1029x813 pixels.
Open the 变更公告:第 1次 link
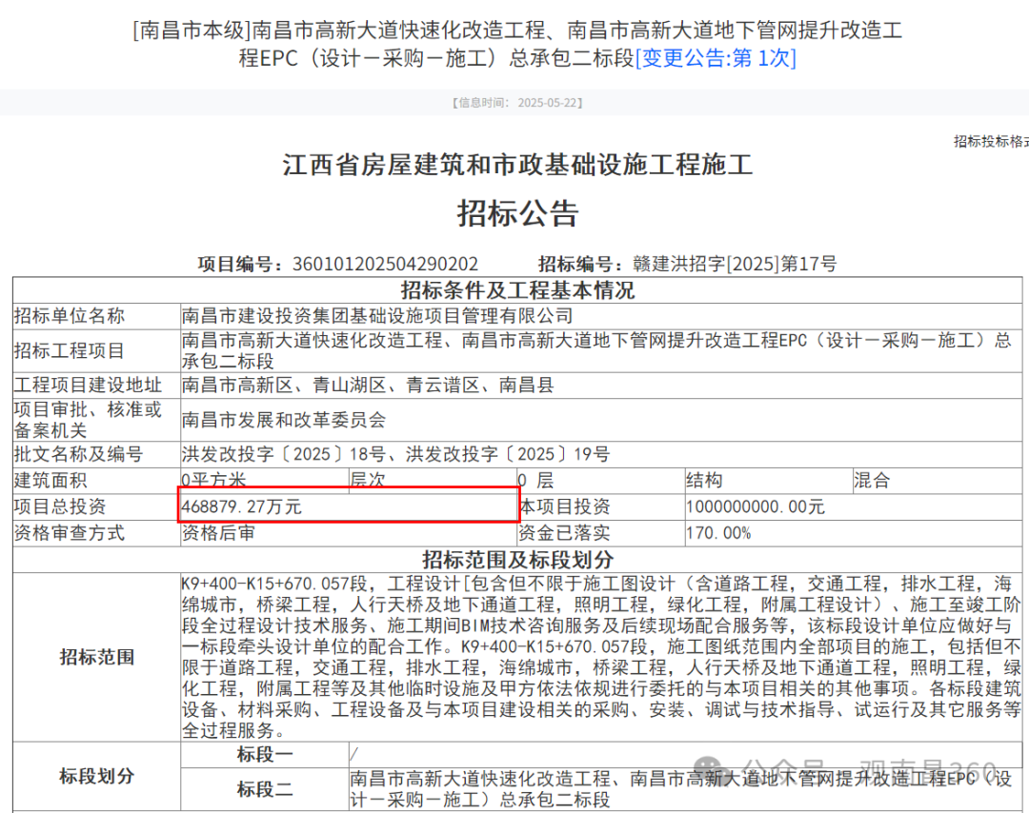[x=716, y=57]
